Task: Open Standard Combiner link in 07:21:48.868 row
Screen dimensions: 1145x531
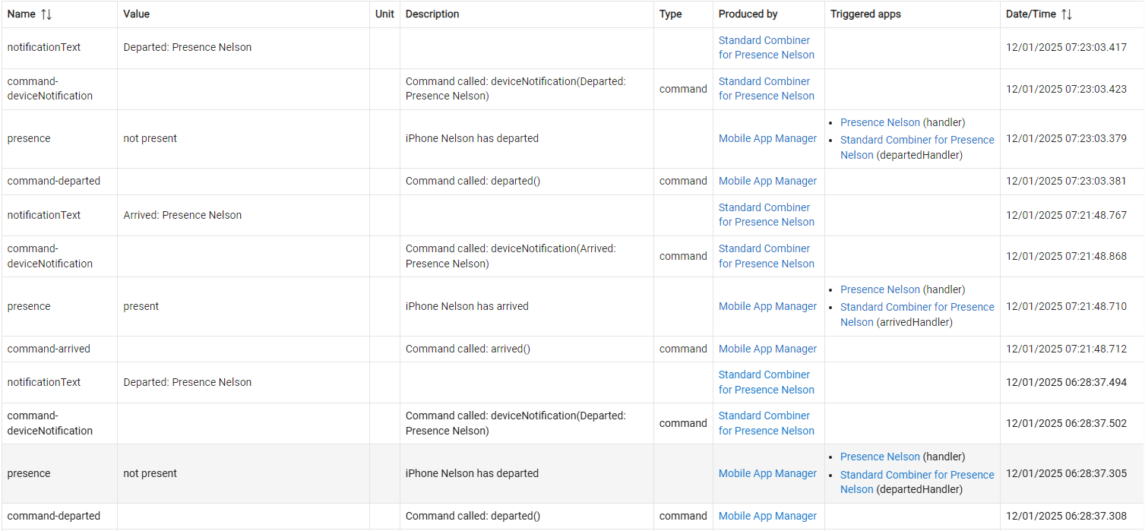Action: tap(766, 256)
